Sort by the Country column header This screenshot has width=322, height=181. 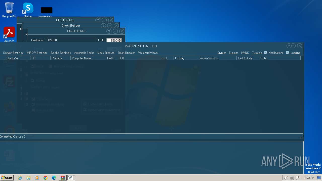coord(186,58)
